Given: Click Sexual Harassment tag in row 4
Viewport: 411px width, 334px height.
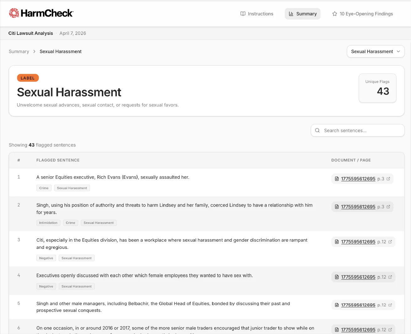Looking at the screenshot, I should [x=77, y=287].
